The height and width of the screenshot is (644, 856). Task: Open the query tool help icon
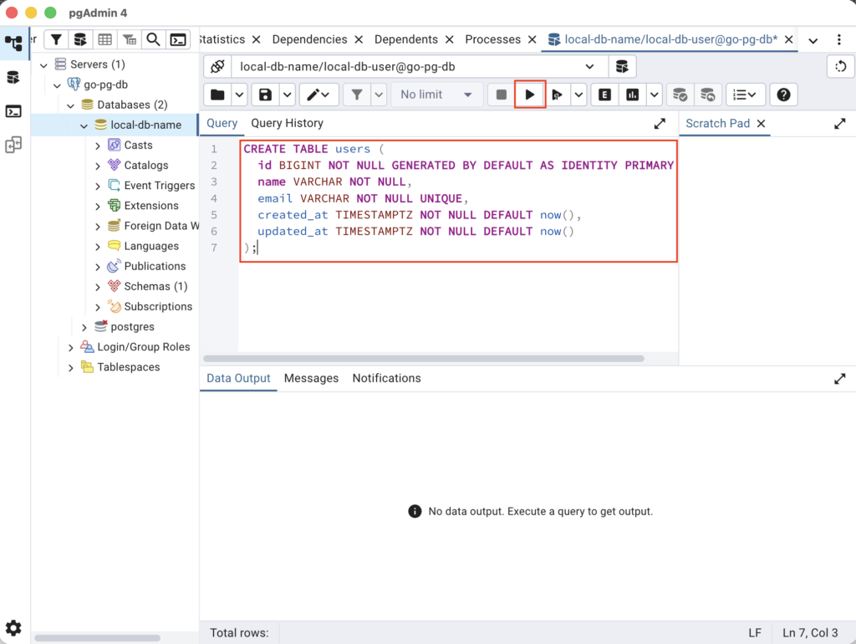pyautogui.click(x=783, y=95)
